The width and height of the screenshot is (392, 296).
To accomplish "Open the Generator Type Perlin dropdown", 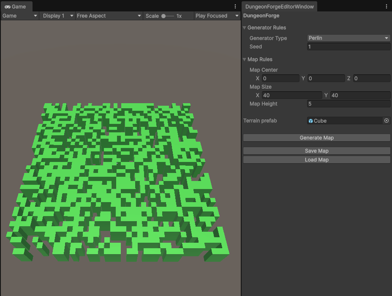I will click(x=348, y=38).
